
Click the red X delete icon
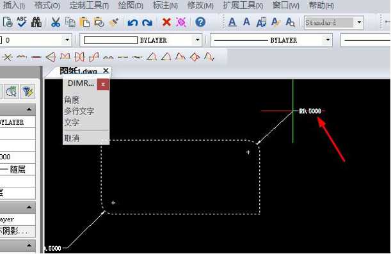pos(166,22)
